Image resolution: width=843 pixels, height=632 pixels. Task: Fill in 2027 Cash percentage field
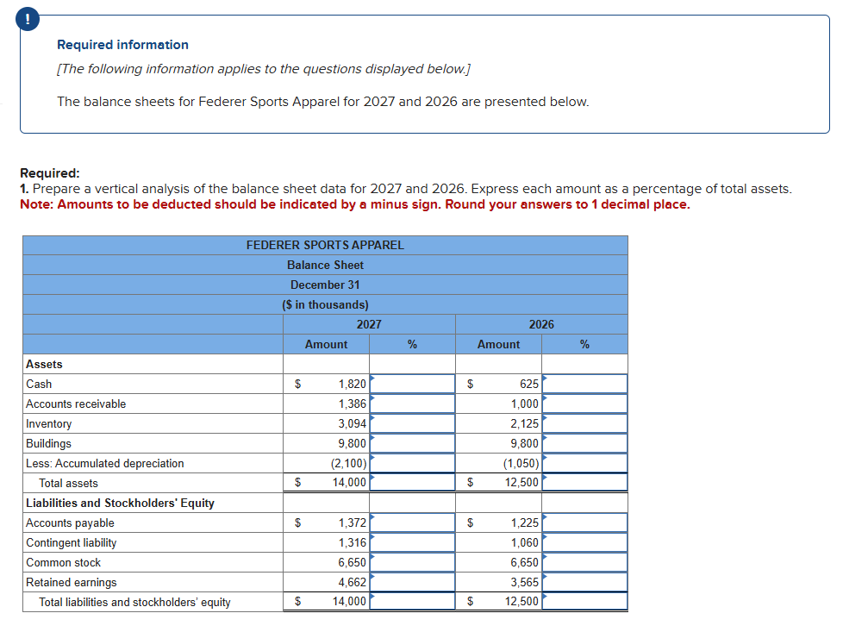[412, 384]
